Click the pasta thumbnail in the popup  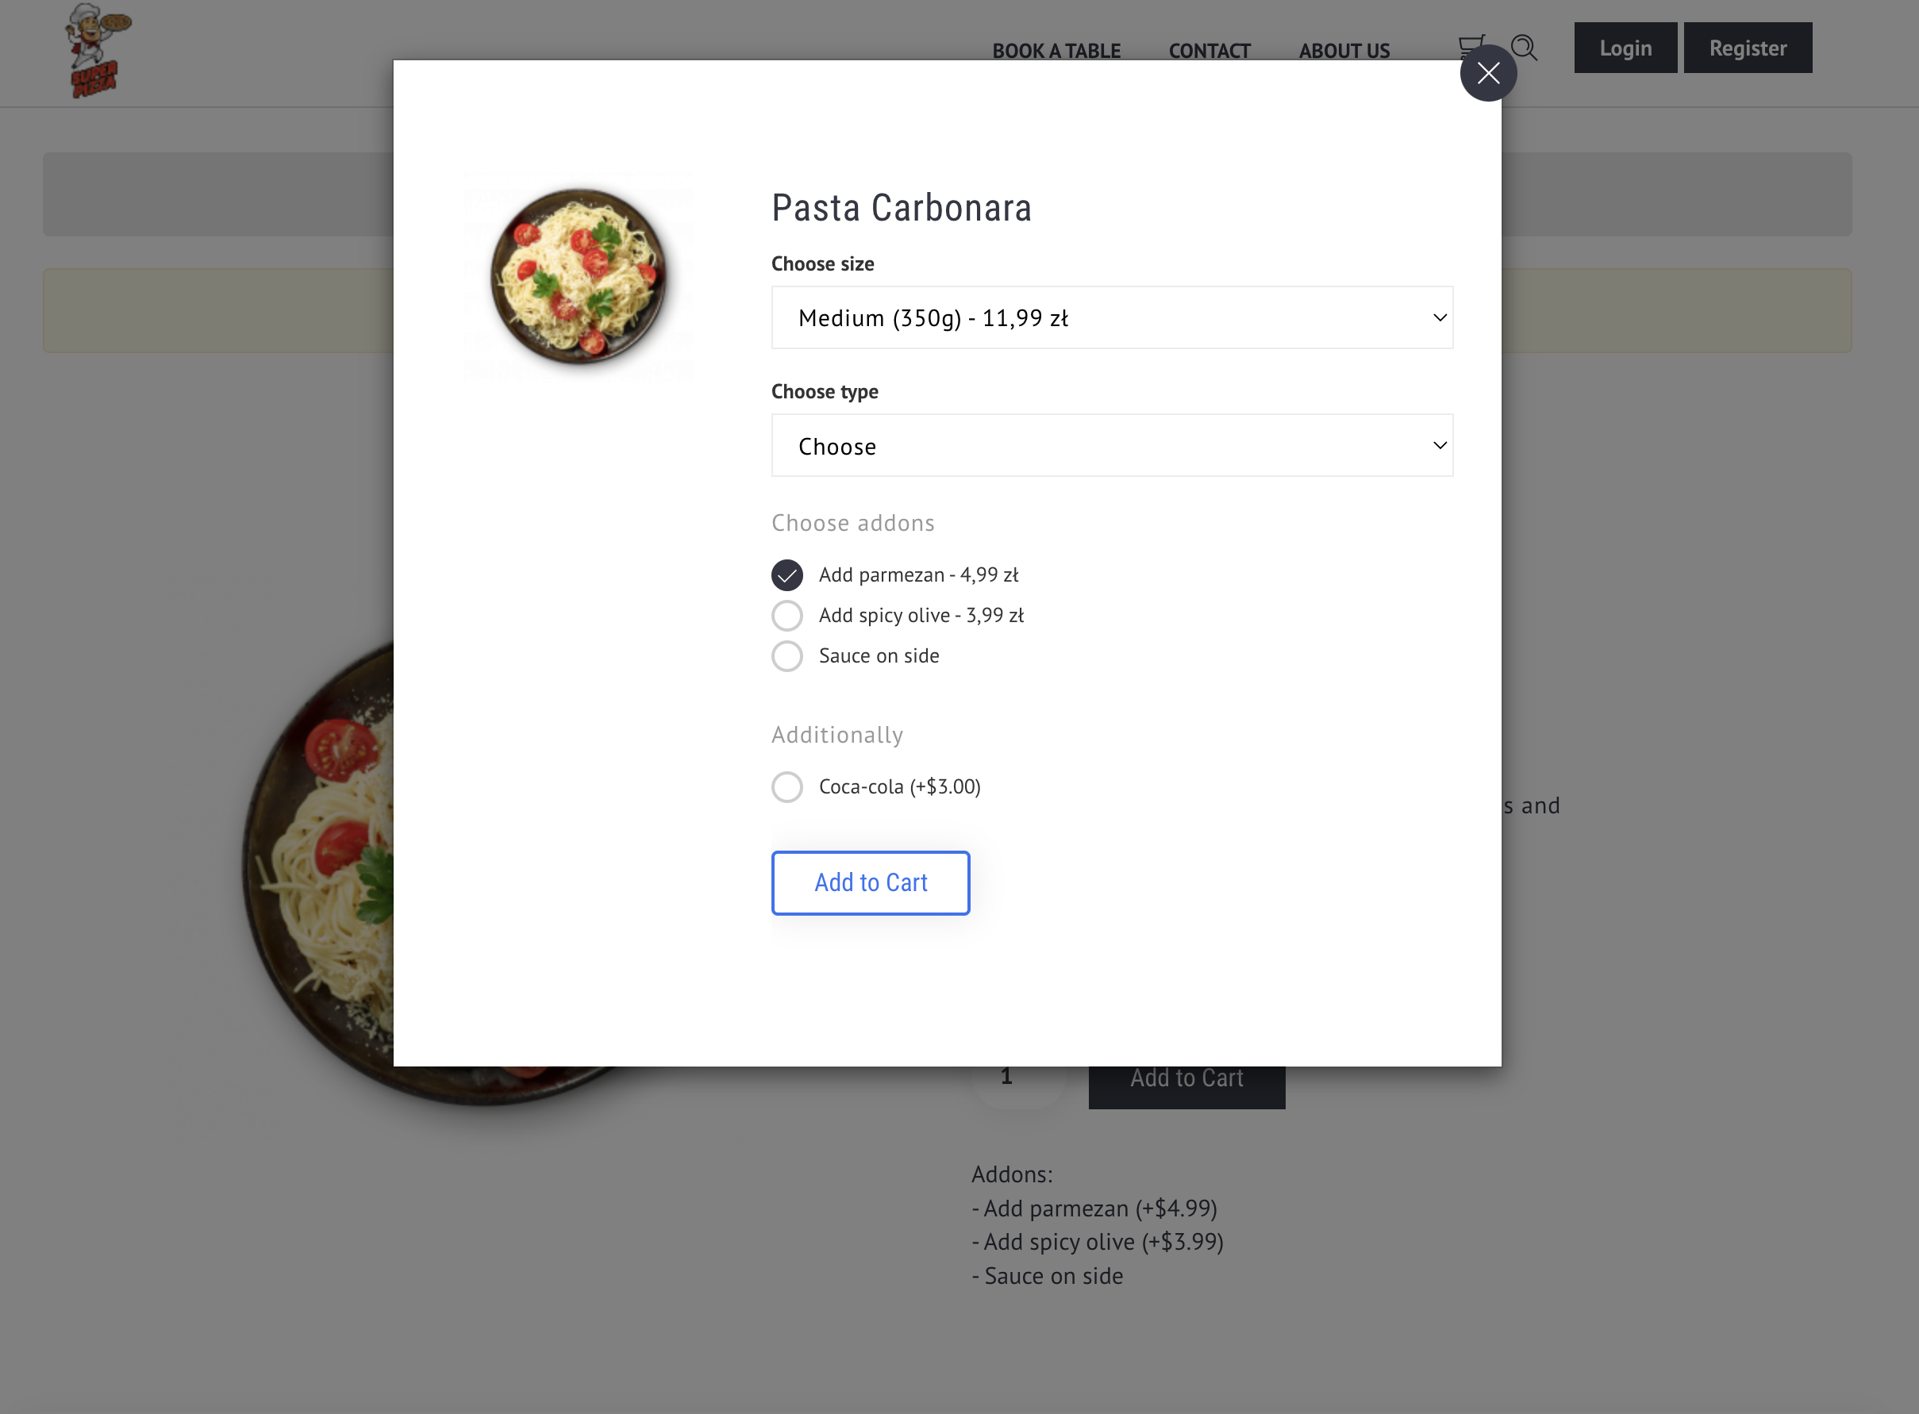pos(579,275)
